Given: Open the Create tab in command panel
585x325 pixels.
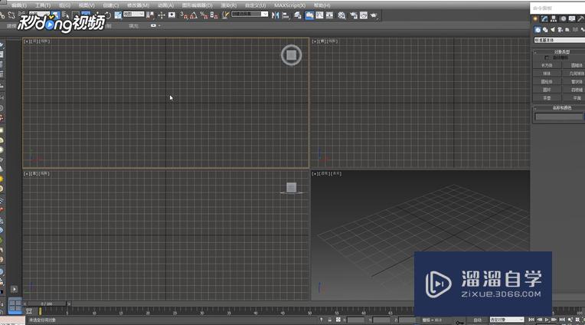Looking at the screenshot, I should coord(536,18).
